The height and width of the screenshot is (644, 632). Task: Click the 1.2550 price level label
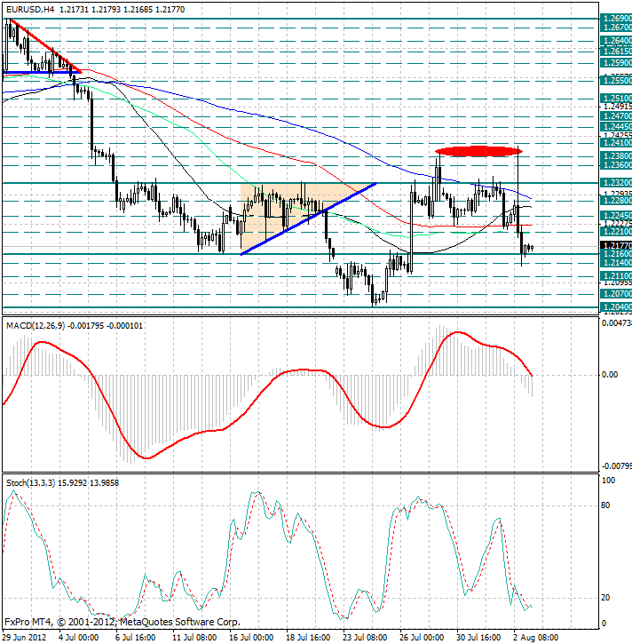coord(616,81)
